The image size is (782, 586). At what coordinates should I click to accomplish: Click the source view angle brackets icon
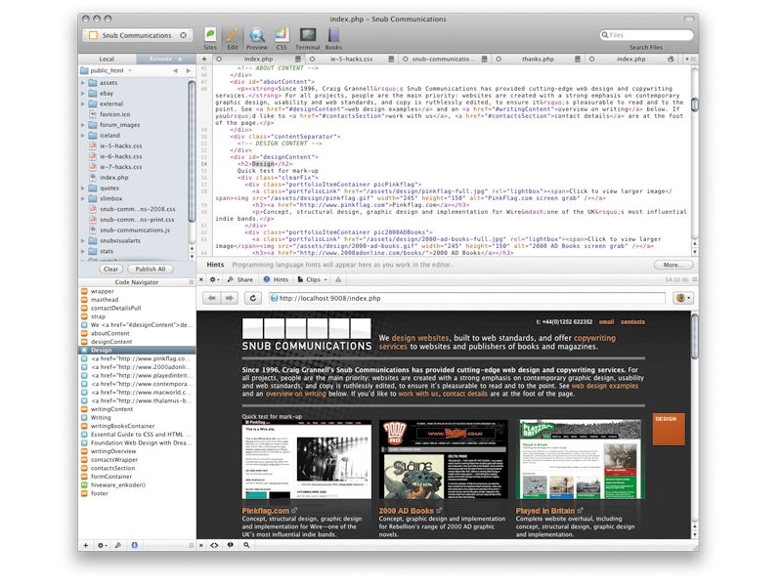[214, 545]
